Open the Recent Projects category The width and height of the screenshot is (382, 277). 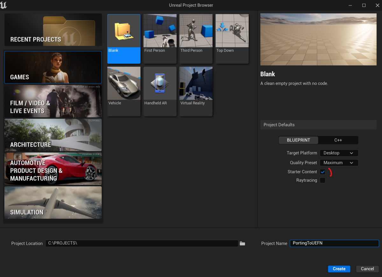(x=53, y=30)
